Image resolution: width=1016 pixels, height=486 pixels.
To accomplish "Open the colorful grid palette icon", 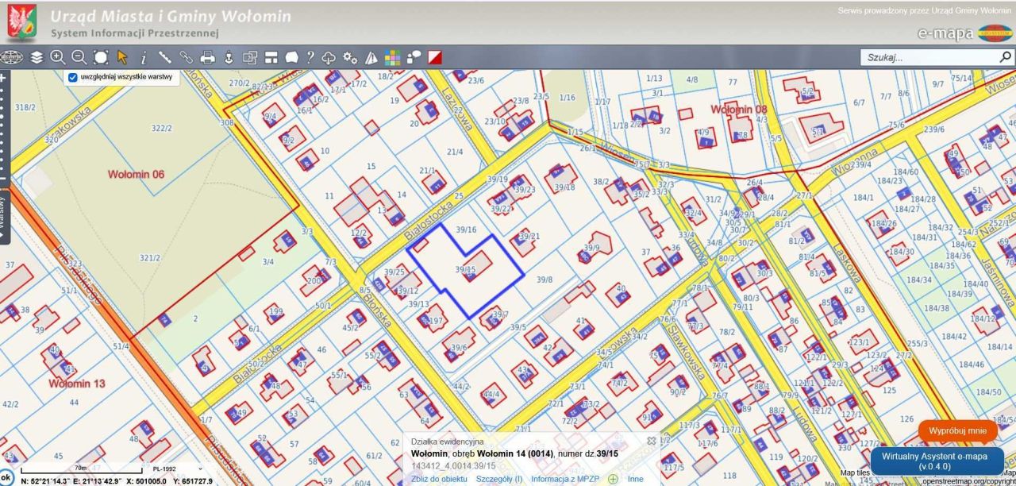I will [x=393, y=57].
